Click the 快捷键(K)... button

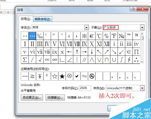[x=55, y=97]
